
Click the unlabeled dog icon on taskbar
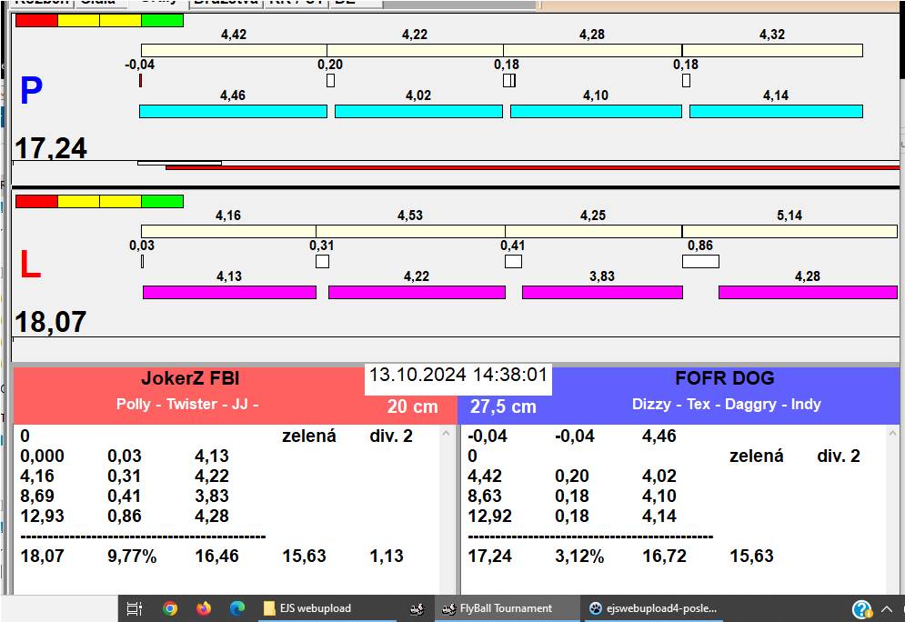pyautogui.click(x=417, y=608)
